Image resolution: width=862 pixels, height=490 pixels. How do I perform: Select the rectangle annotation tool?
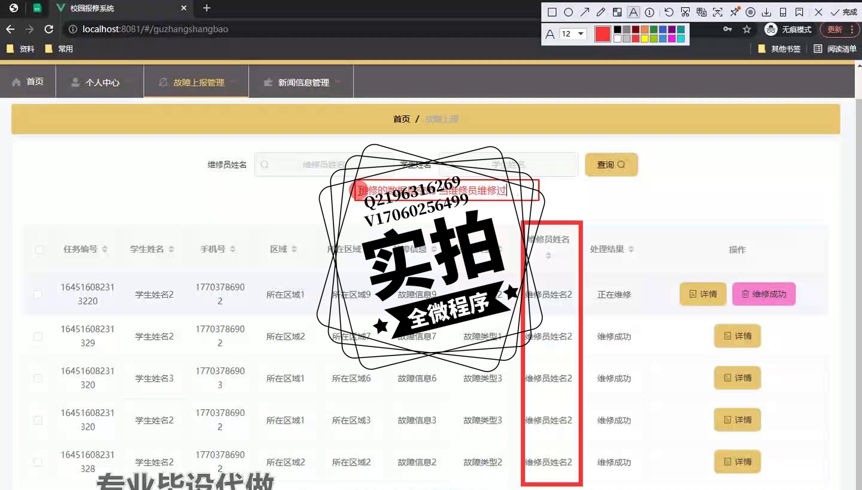552,12
